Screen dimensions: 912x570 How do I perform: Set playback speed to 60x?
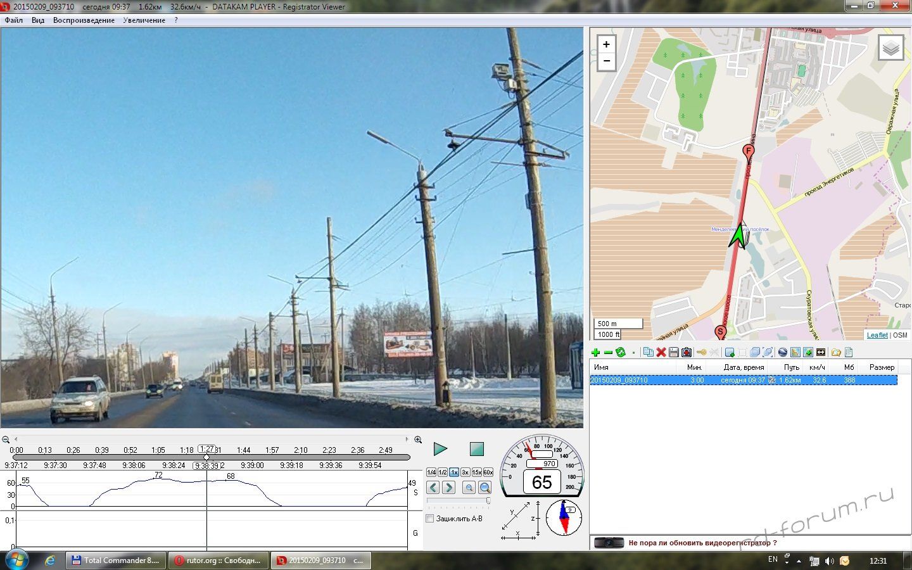pyautogui.click(x=488, y=472)
